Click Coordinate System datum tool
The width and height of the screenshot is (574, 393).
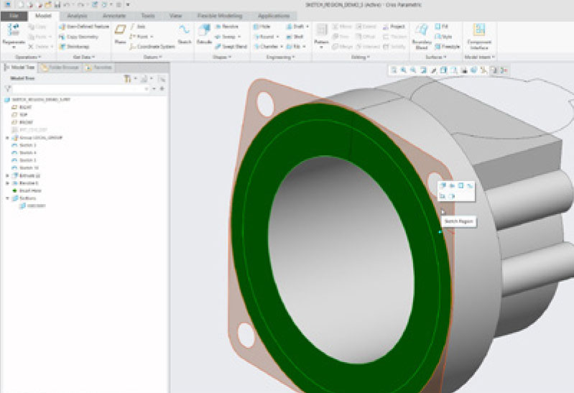point(152,47)
